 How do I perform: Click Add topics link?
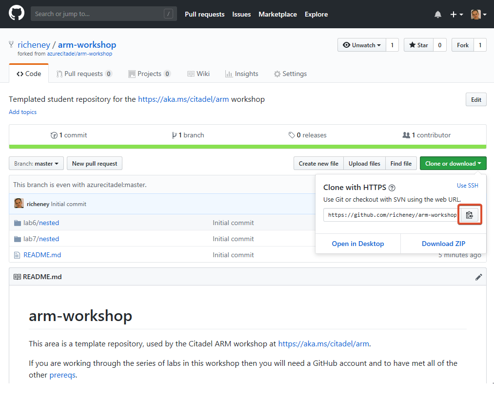point(23,112)
